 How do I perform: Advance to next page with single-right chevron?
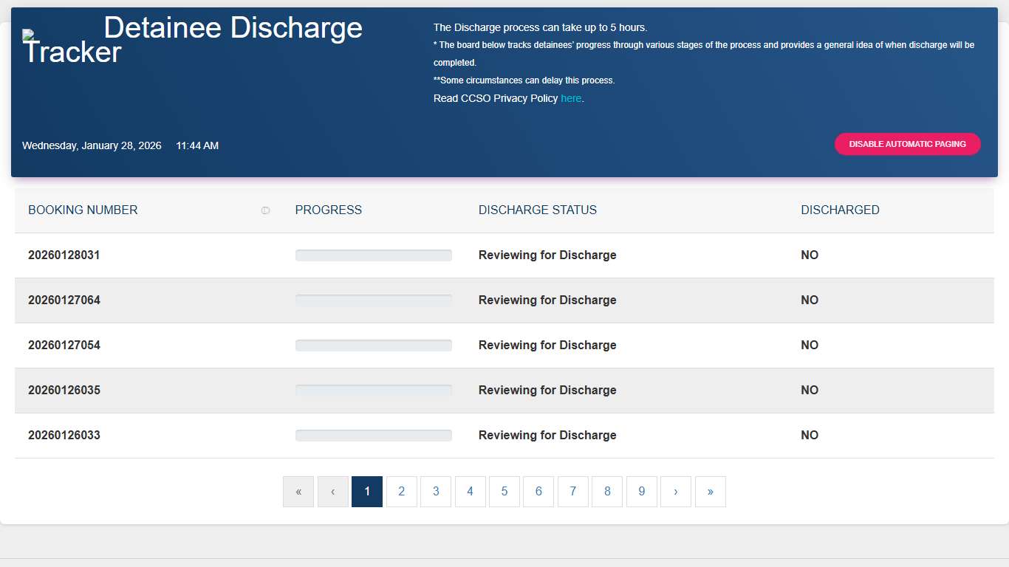tap(675, 491)
